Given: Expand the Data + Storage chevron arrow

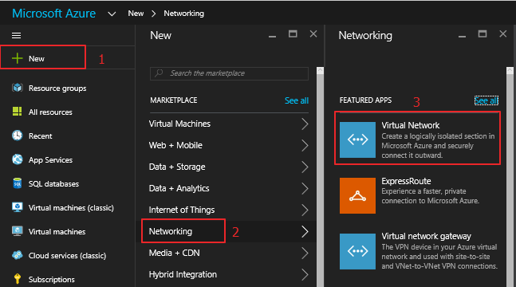Looking at the screenshot, I should (305, 167).
